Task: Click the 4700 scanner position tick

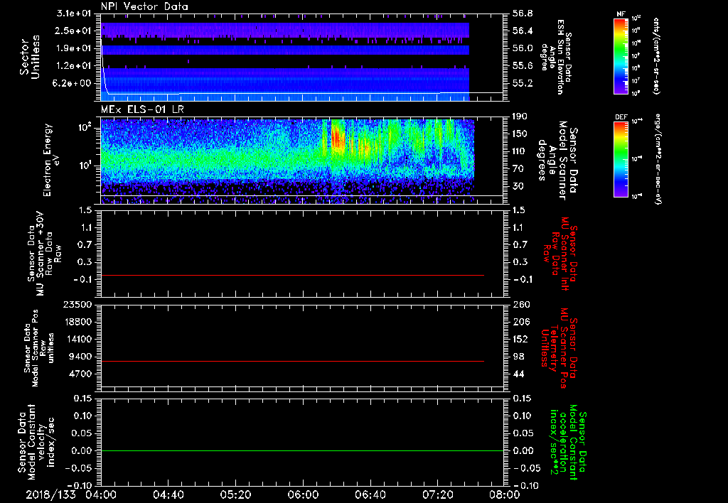Action: (x=80, y=374)
